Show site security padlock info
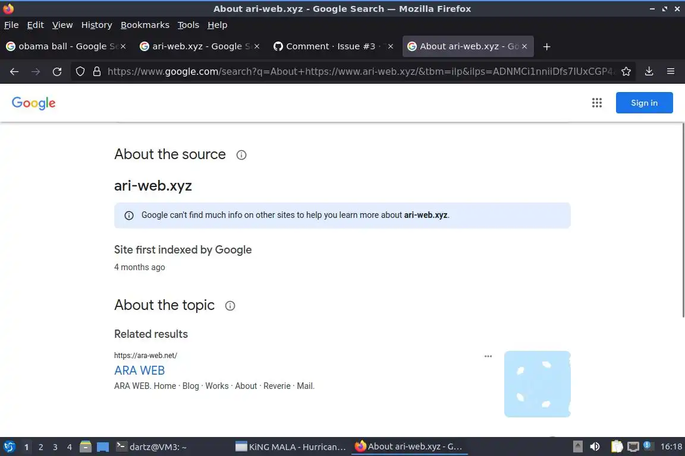The image size is (685, 456). pos(96,72)
